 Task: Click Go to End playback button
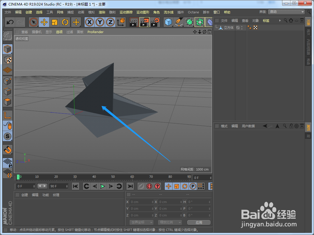coord(130,186)
